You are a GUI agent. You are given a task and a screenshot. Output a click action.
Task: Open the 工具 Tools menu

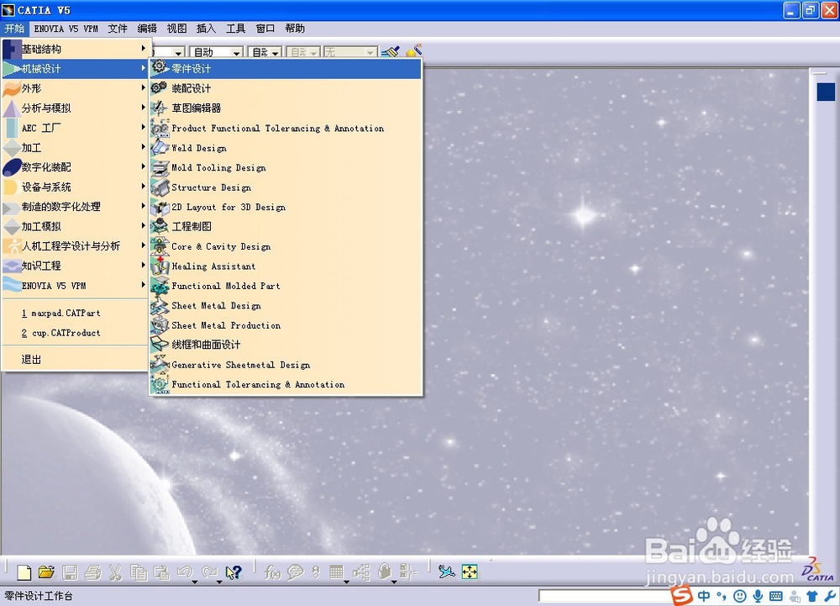click(x=236, y=29)
